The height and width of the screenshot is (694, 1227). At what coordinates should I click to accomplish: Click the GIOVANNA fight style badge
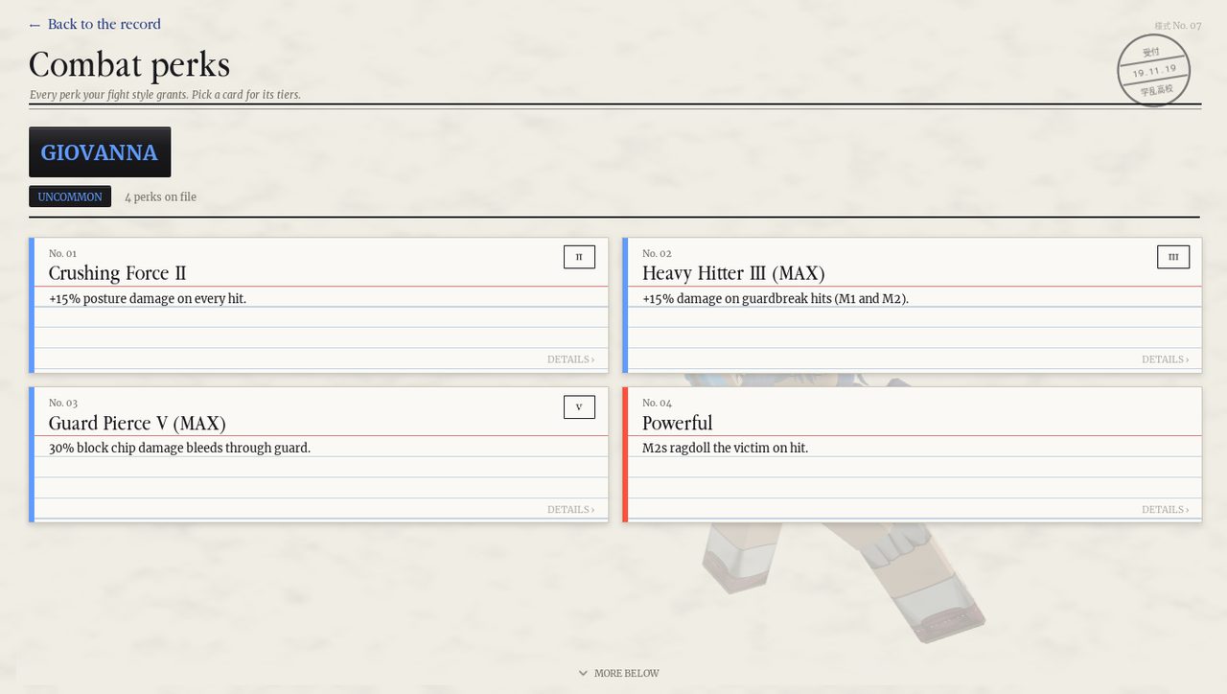[100, 152]
